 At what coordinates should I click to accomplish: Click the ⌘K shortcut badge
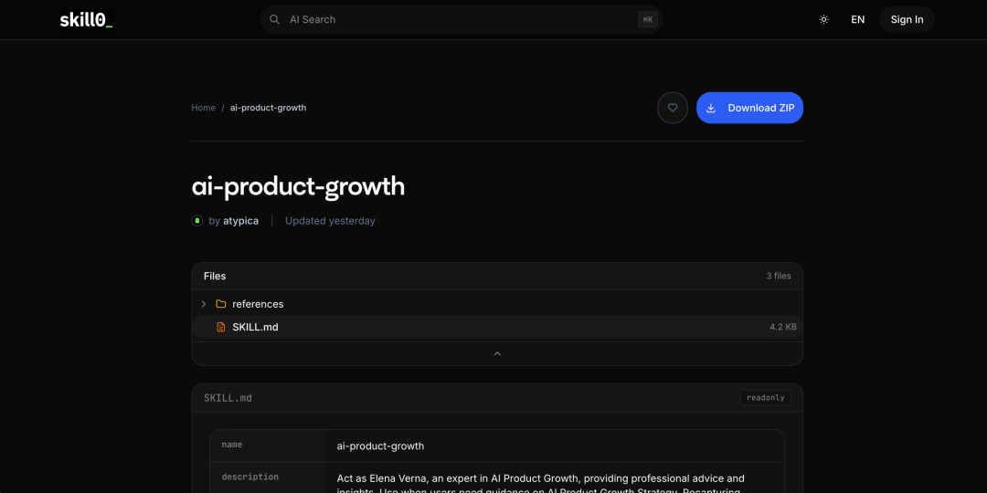(x=647, y=19)
